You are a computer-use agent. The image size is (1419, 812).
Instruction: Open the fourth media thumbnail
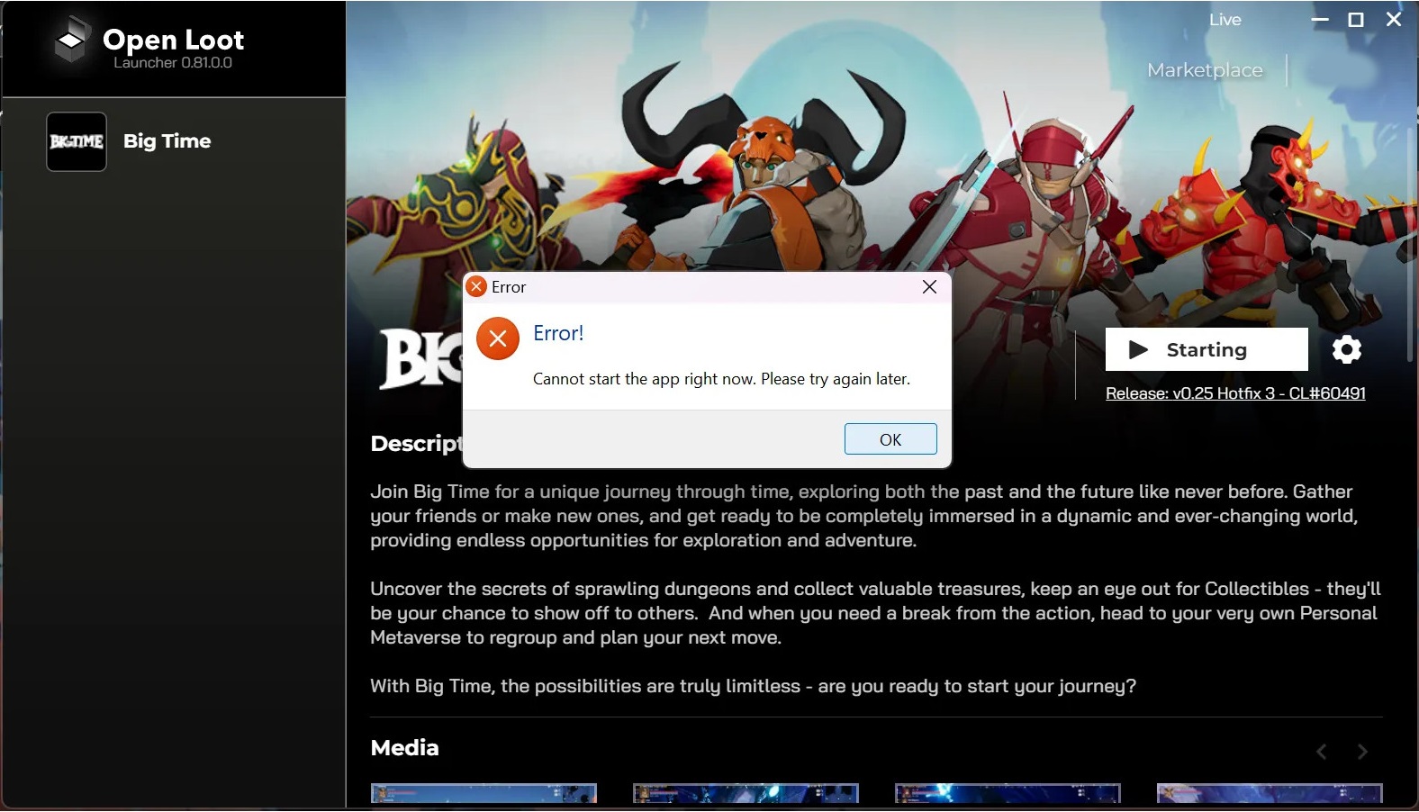1270,793
